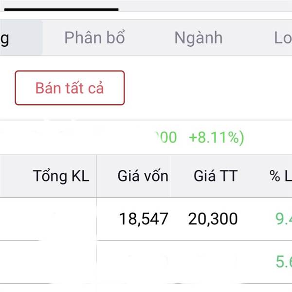Select the highlighted tab ending in g
This screenshot has height=292, width=292.
pyautogui.click(x=21, y=38)
